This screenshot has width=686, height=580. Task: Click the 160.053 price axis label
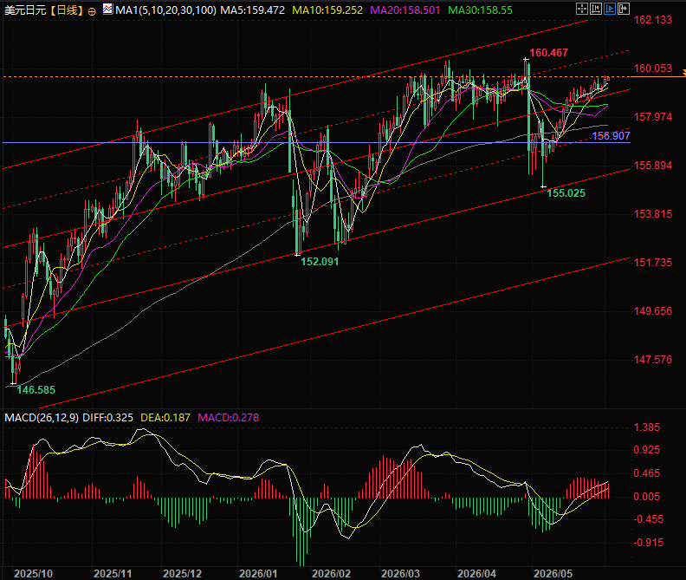point(653,68)
